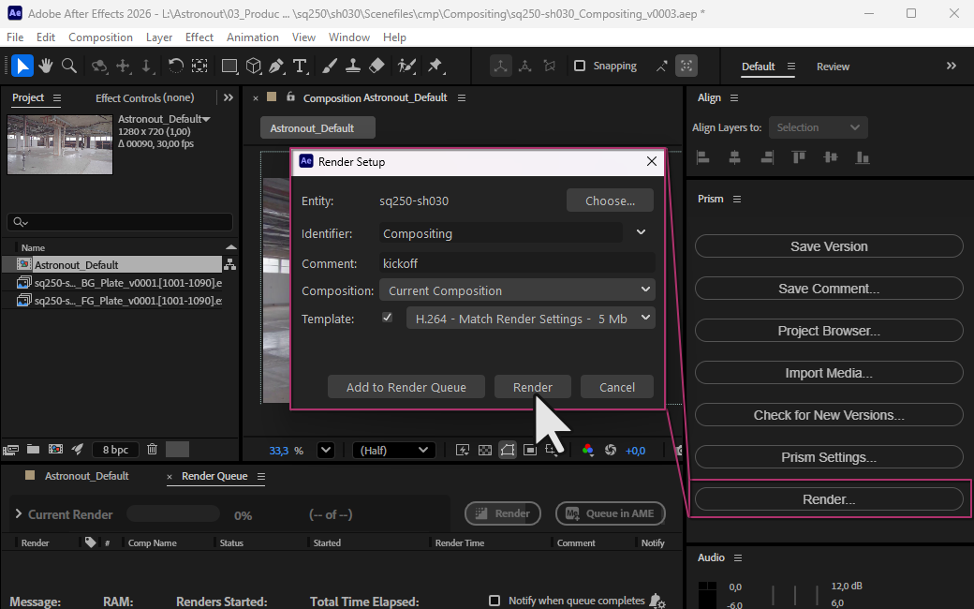This screenshot has width=974, height=609.
Task: Open the resolution (Half) dropdown
Action: [394, 451]
